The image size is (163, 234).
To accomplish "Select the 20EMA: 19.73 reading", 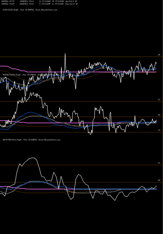I will (x=7, y=1).
